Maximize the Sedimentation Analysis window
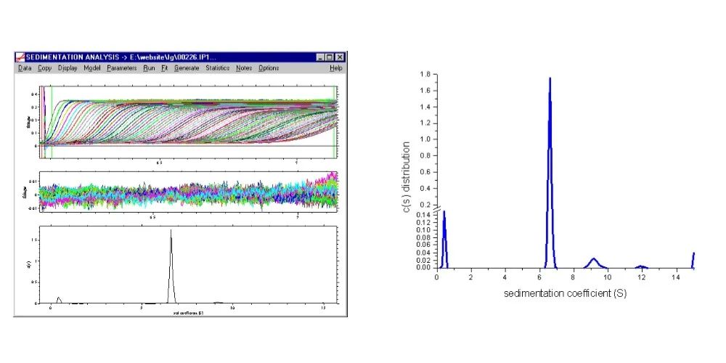Image resolution: width=726 pixels, height=363 pixels. 330,57
